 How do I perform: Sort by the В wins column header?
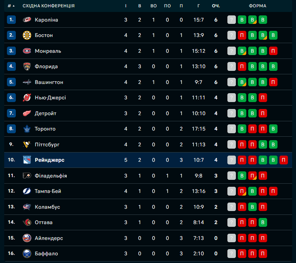(x=140, y=6)
